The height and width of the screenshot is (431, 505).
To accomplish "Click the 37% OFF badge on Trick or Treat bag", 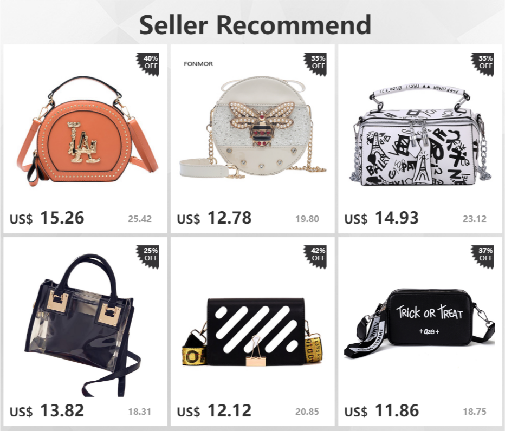I will pyautogui.click(x=483, y=257).
